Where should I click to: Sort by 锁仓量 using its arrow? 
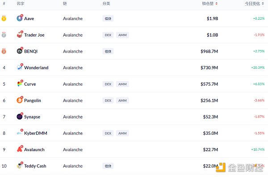point(216,4)
